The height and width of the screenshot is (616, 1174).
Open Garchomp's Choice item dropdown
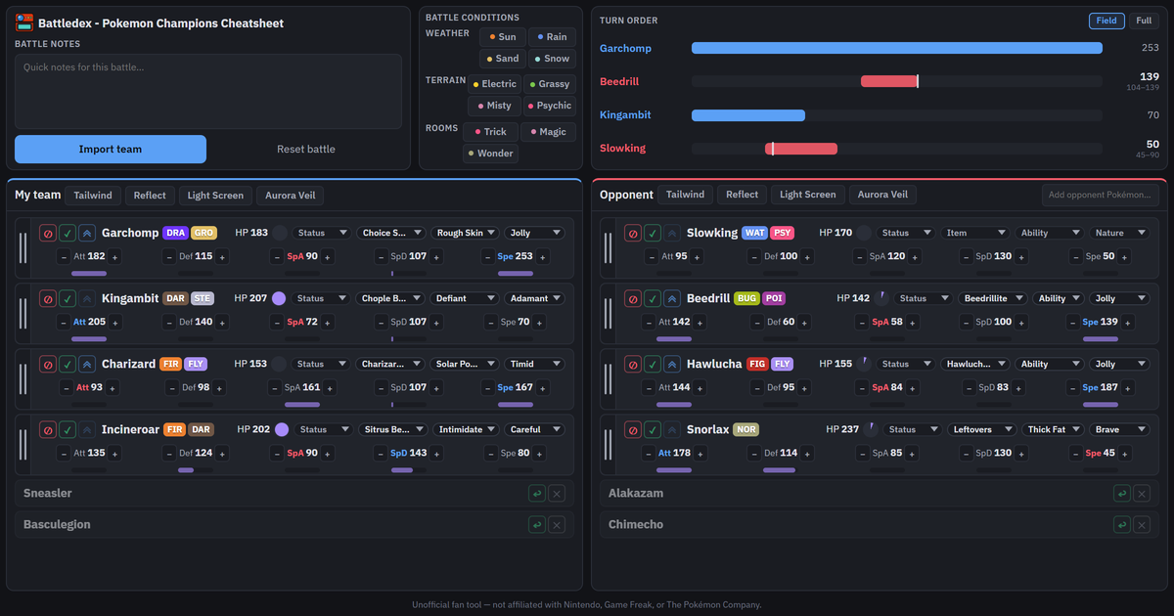pyautogui.click(x=391, y=233)
